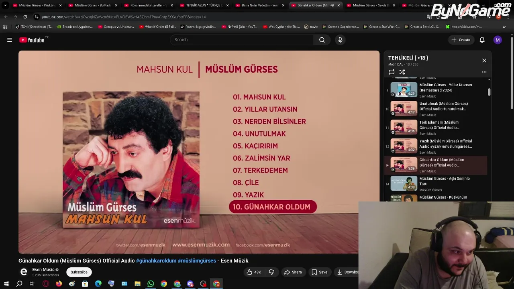Open the Esen Music channel name link
The height and width of the screenshot is (289, 514).
click(x=43, y=270)
